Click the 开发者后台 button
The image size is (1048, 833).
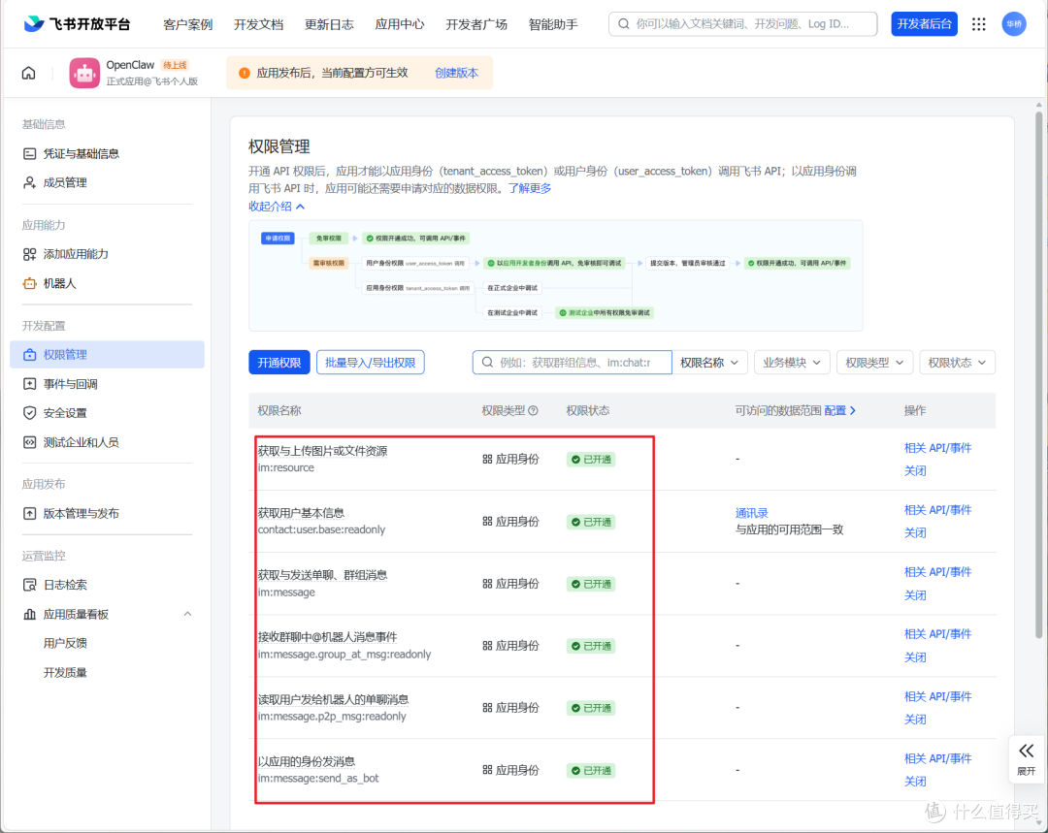(x=925, y=24)
